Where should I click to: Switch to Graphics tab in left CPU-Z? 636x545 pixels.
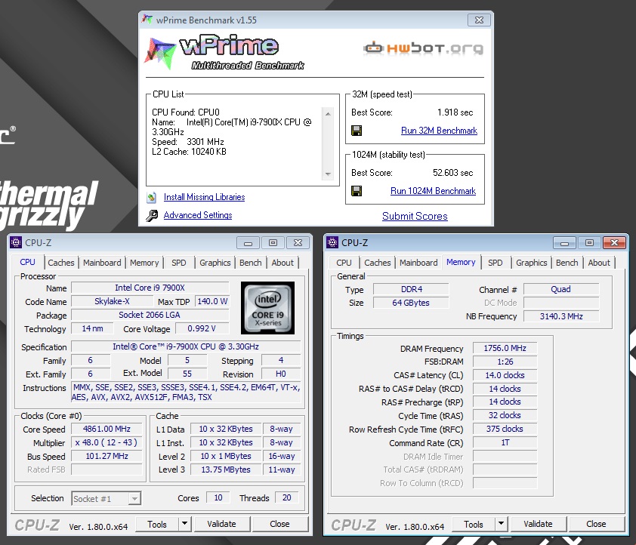pos(215,263)
